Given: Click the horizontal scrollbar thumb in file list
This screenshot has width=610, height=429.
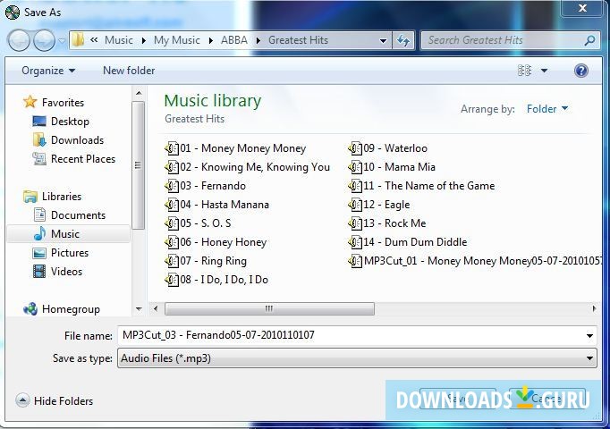Looking at the screenshot, I should [269, 309].
